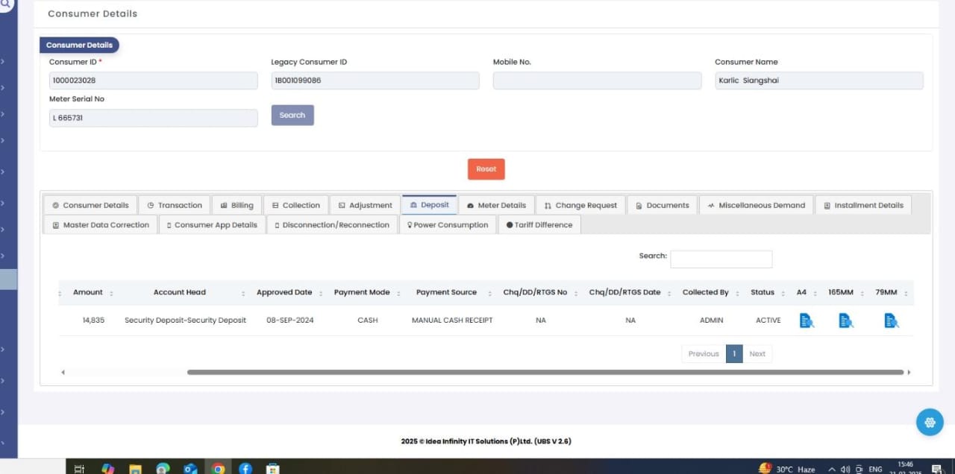The width and height of the screenshot is (955, 474).
Task: Select the Consumer Name field
Action: [819, 80]
